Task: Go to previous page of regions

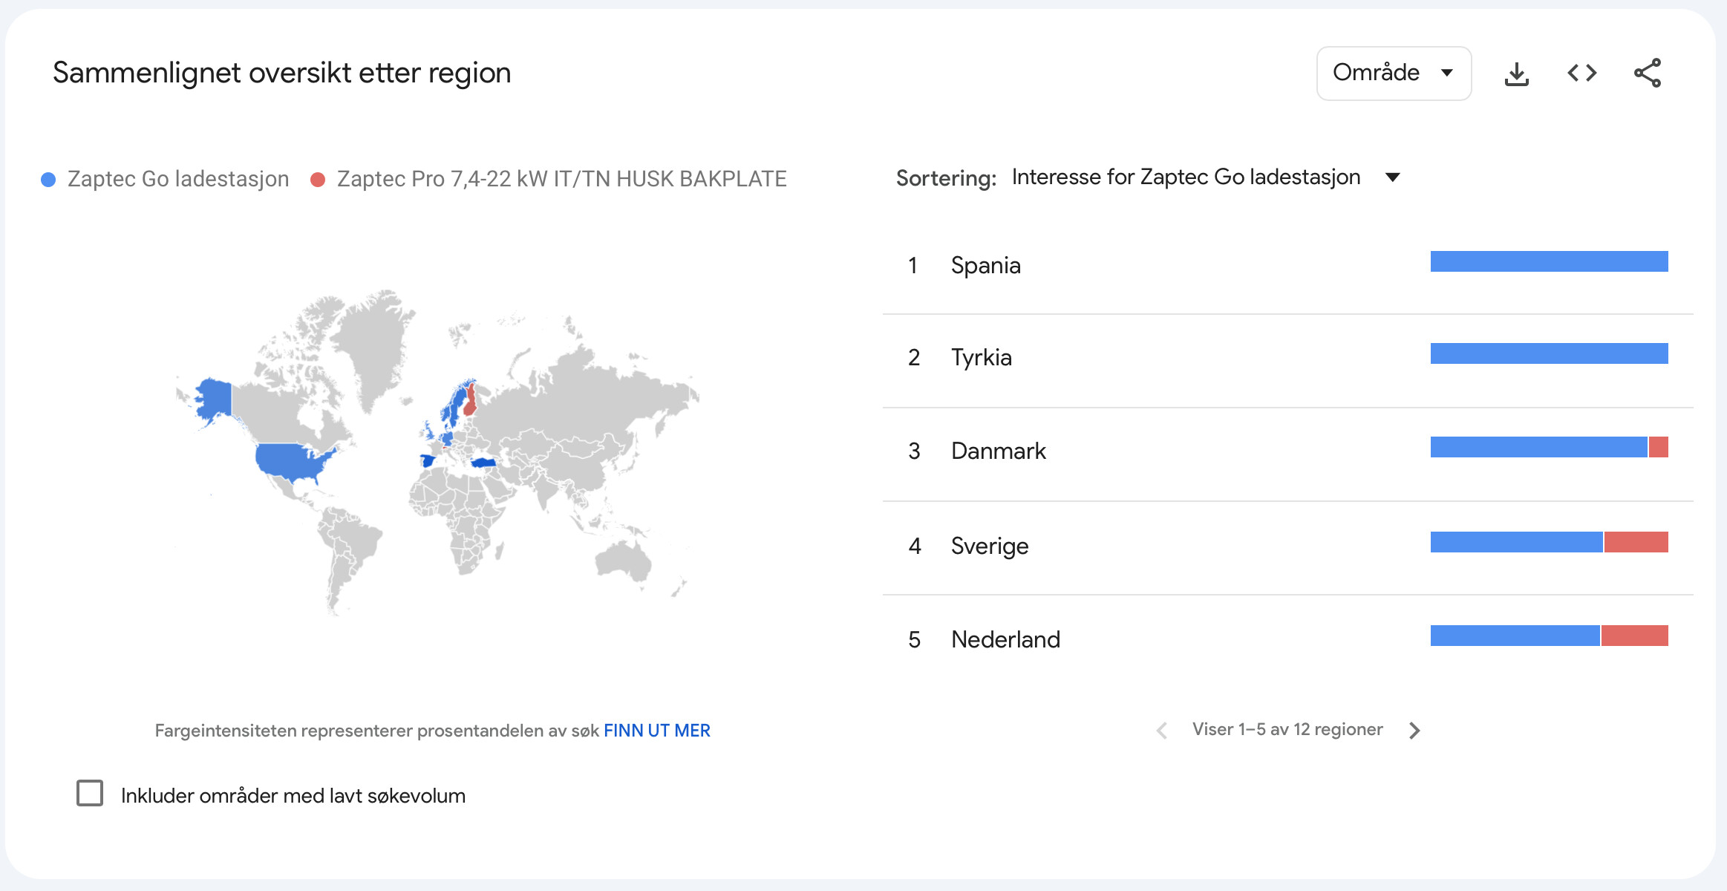Action: coord(1162,731)
